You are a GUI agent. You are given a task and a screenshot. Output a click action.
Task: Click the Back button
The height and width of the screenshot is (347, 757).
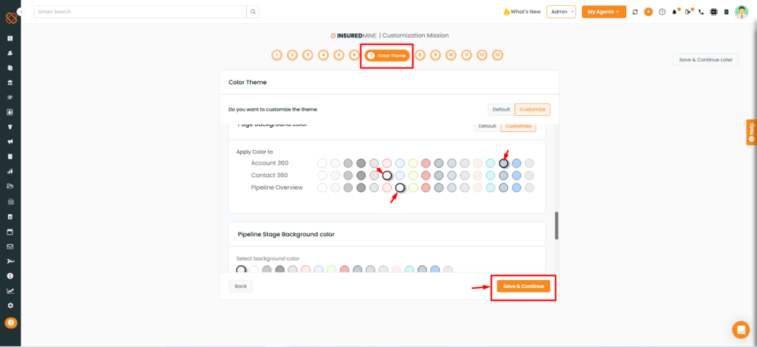(240, 286)
